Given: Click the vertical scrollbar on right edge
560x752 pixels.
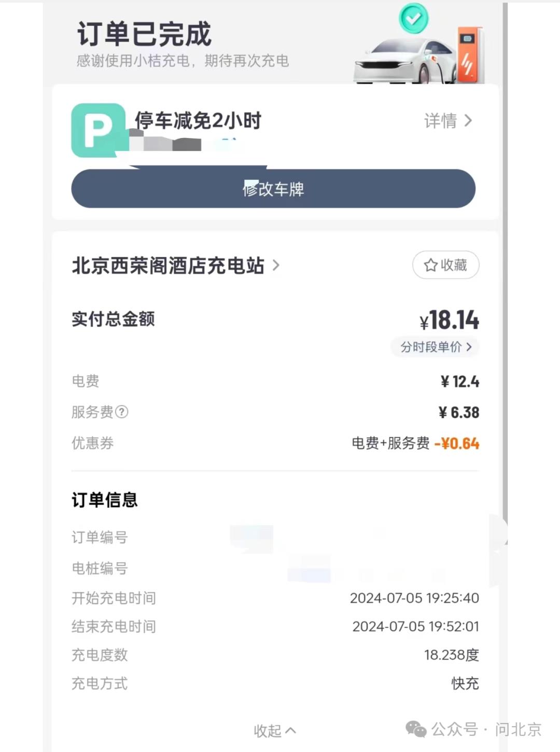Looking at the screenshot, I should (x=505, y=259).
